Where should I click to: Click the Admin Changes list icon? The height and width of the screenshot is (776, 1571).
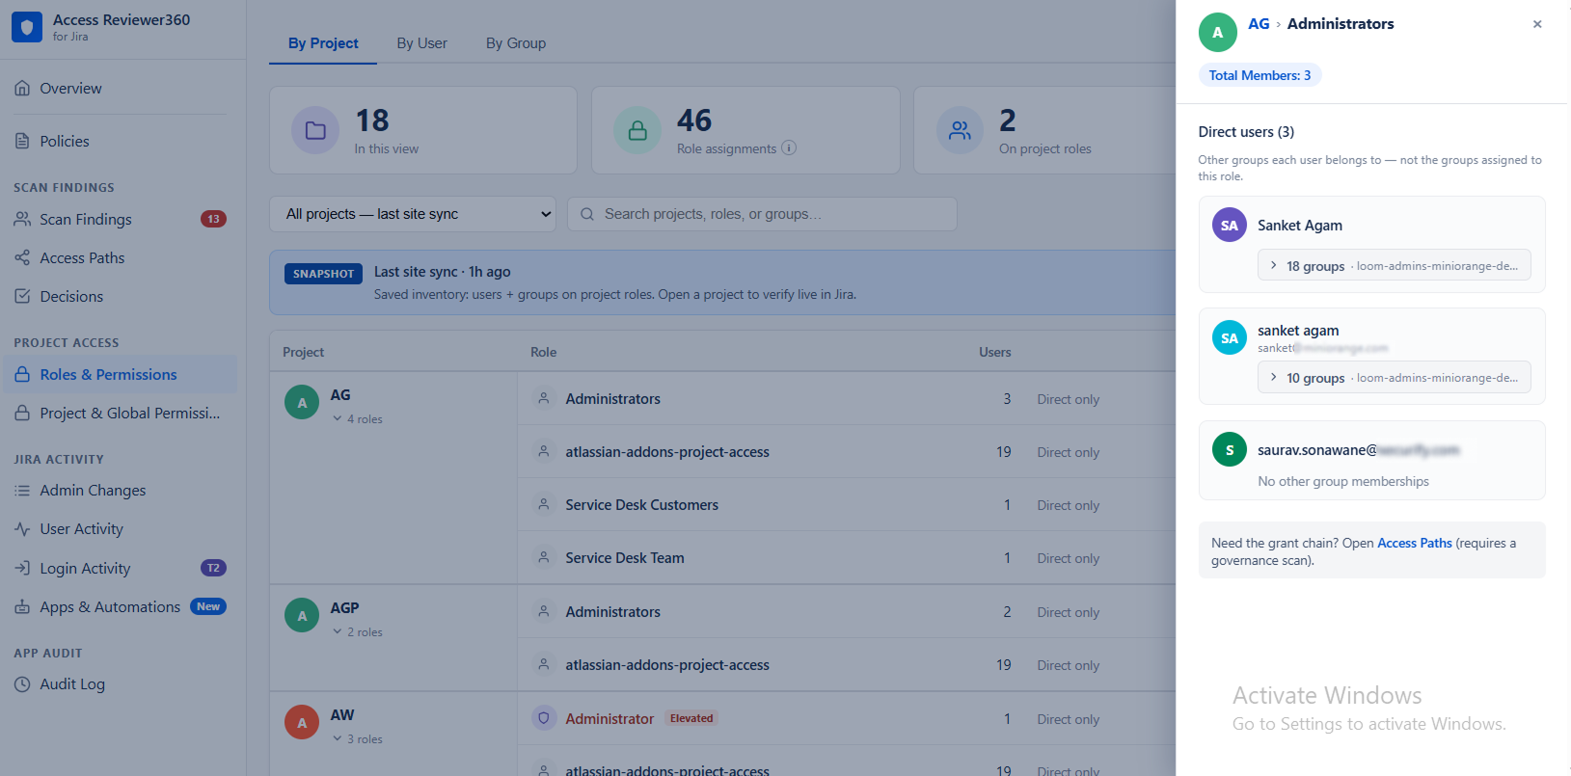[22, 491]
